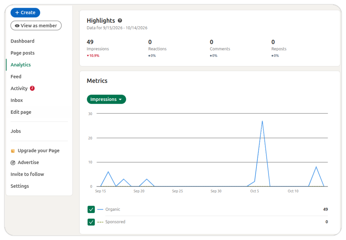
Task: Click the Highlights help question-mark icon
Action: (x=120, y=21)
